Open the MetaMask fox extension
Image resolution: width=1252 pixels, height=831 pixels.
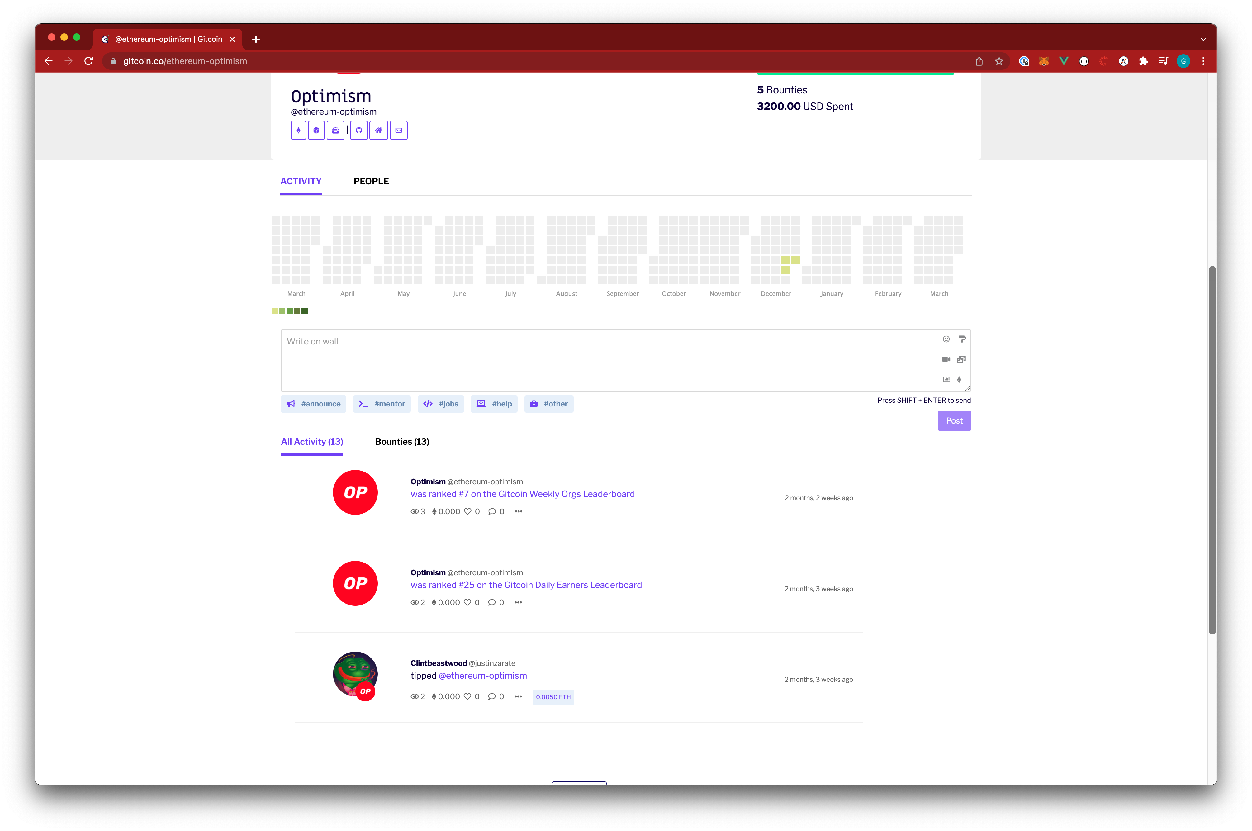pyautogui.click(x=1044, y=61)
